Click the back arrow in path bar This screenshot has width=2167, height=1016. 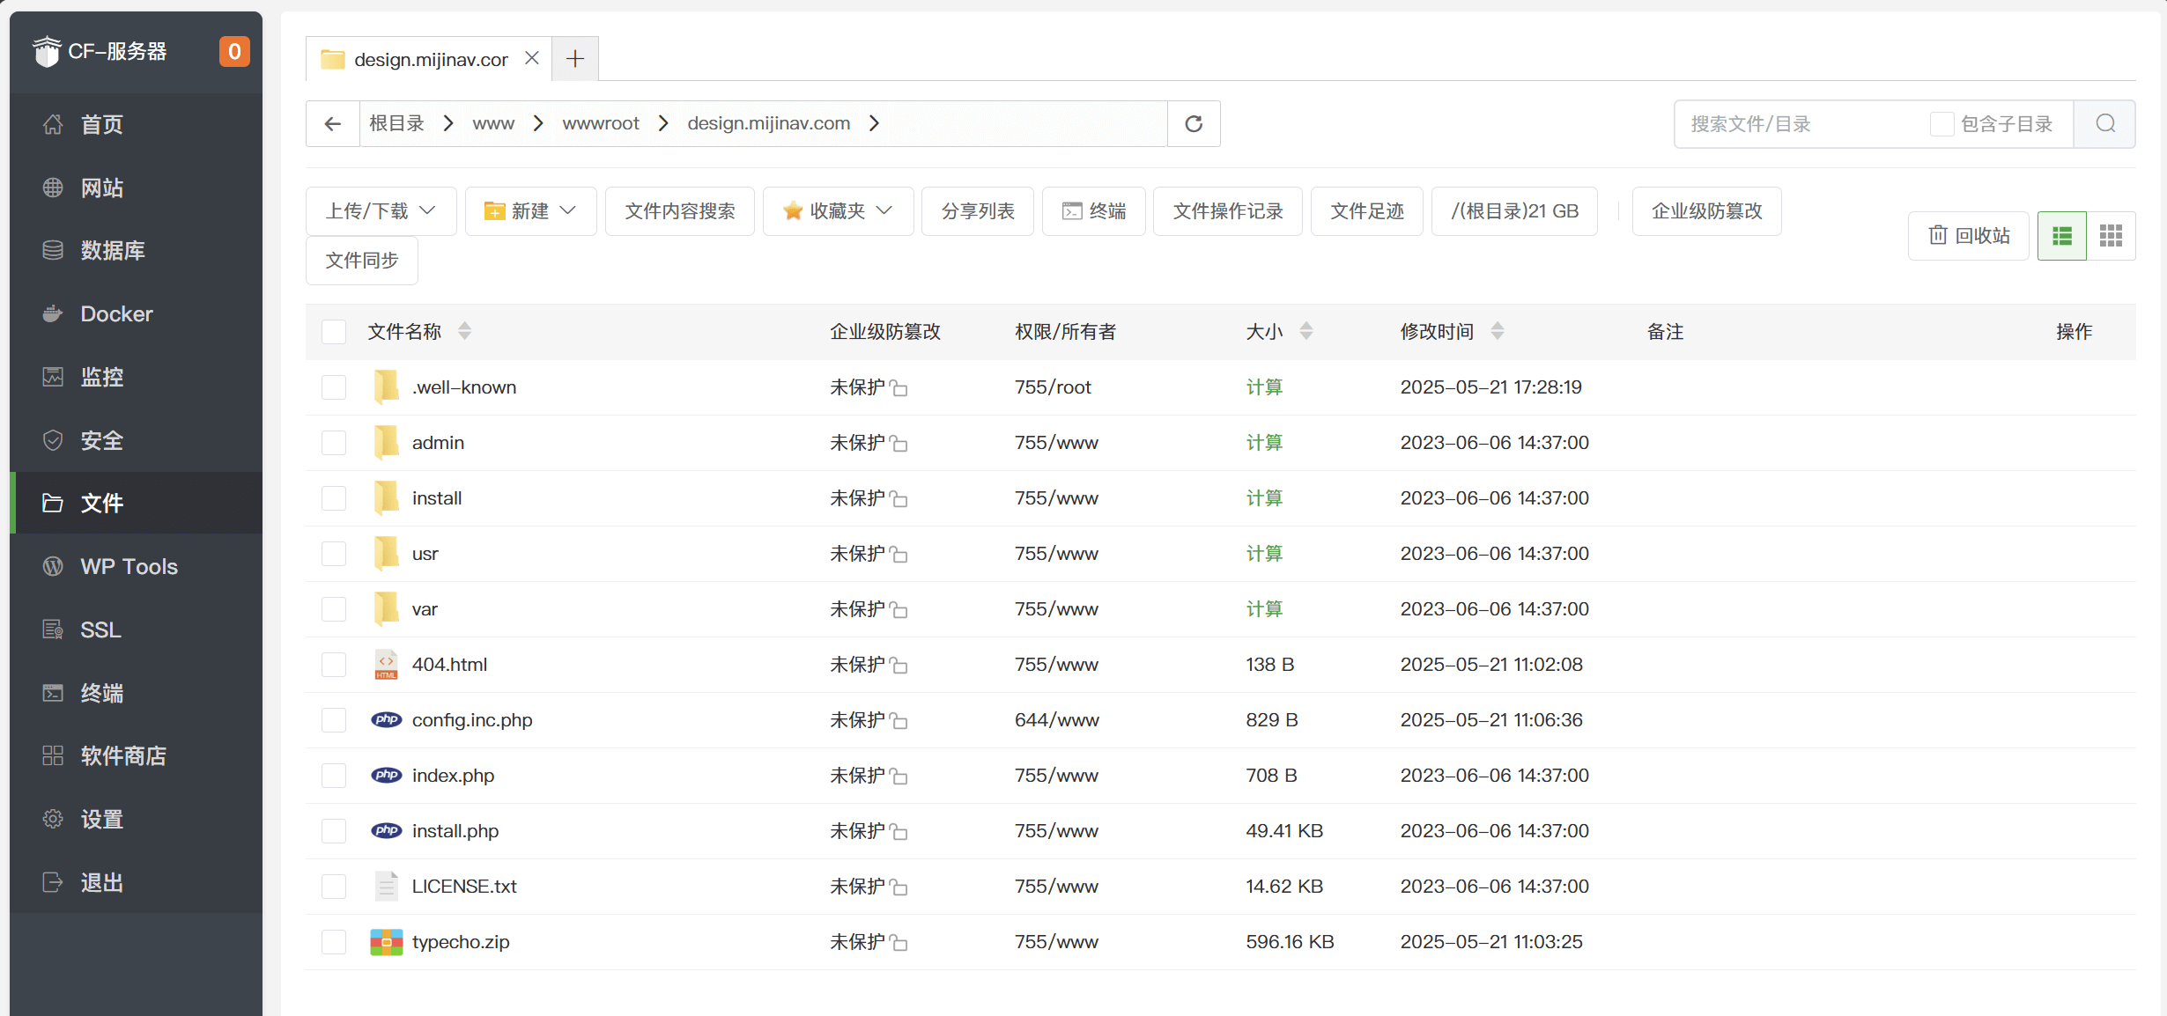pyautogui.click(x=332, y=124)
